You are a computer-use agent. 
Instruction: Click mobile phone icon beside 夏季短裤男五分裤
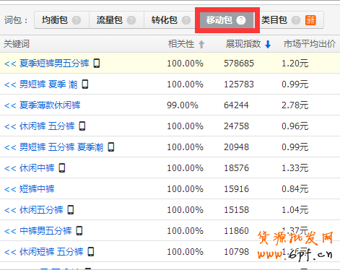click(97, 64)
